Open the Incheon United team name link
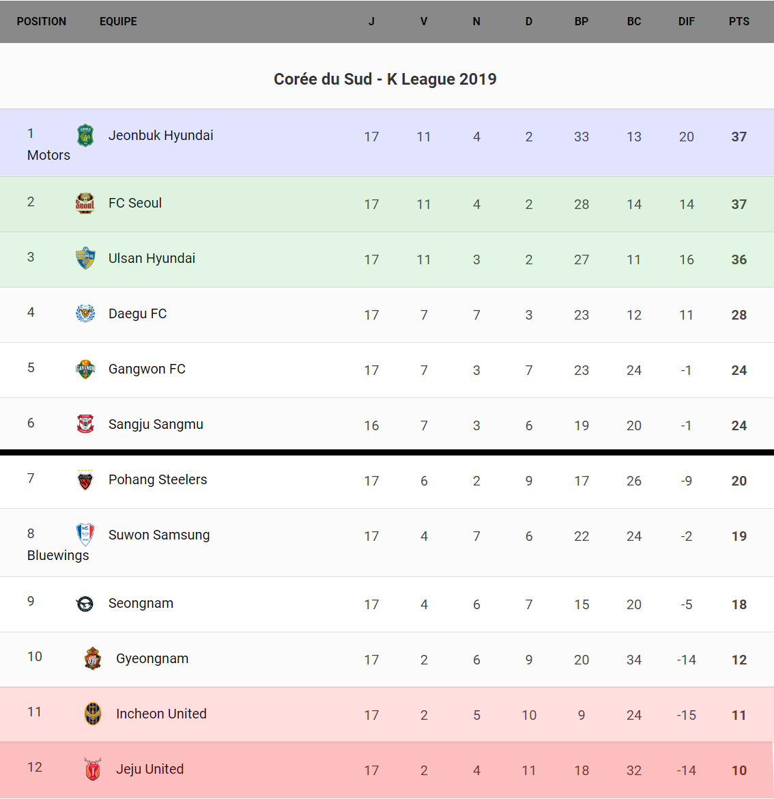 pyautogui.click(x=161, y=714)
